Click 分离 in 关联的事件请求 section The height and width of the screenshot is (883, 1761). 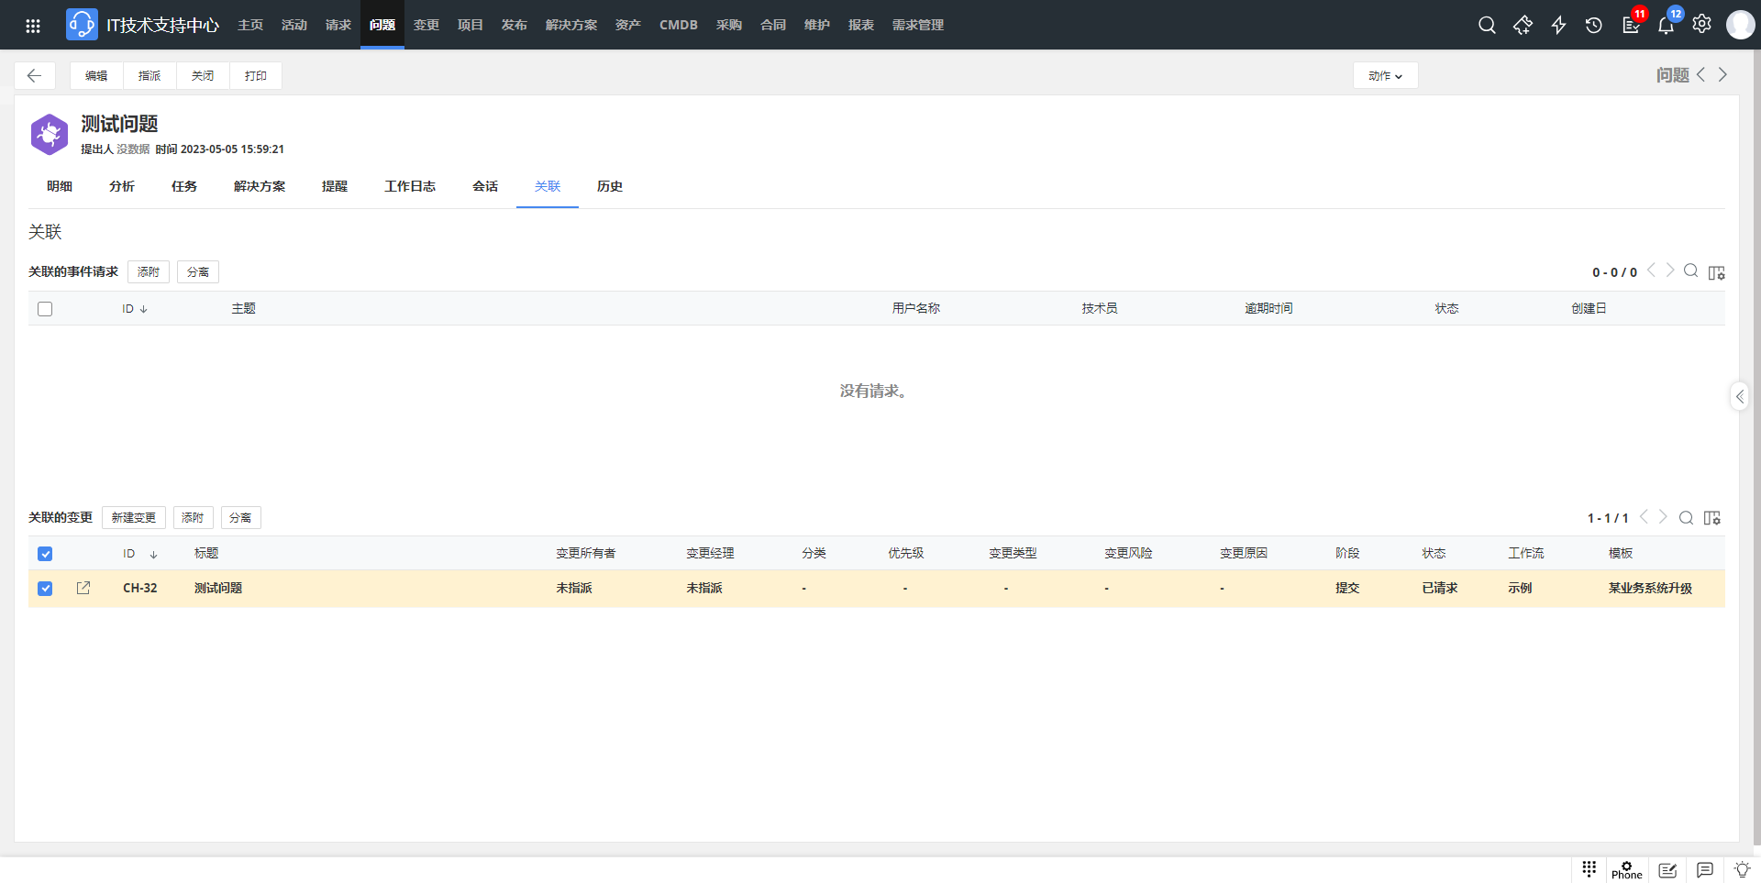point(198,271)
